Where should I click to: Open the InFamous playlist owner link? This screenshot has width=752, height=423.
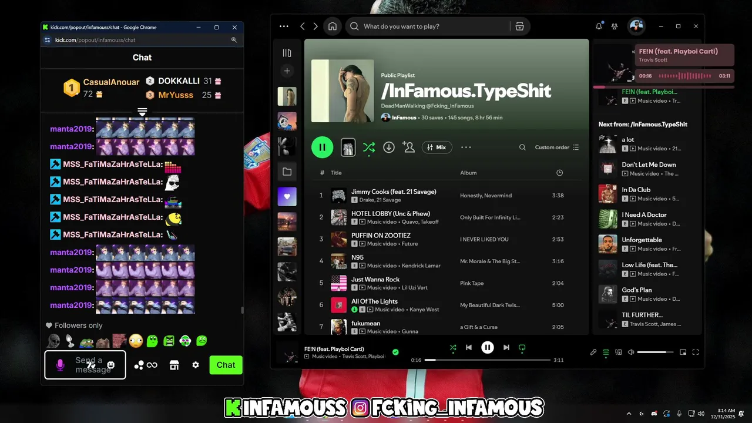(404, 117)
